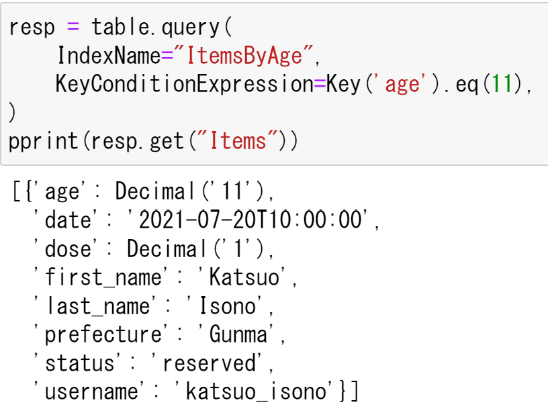The height and width of the screenshot is (419, 548).
Task: Click the last_name value 'Isono'
Action: [232, 306]
